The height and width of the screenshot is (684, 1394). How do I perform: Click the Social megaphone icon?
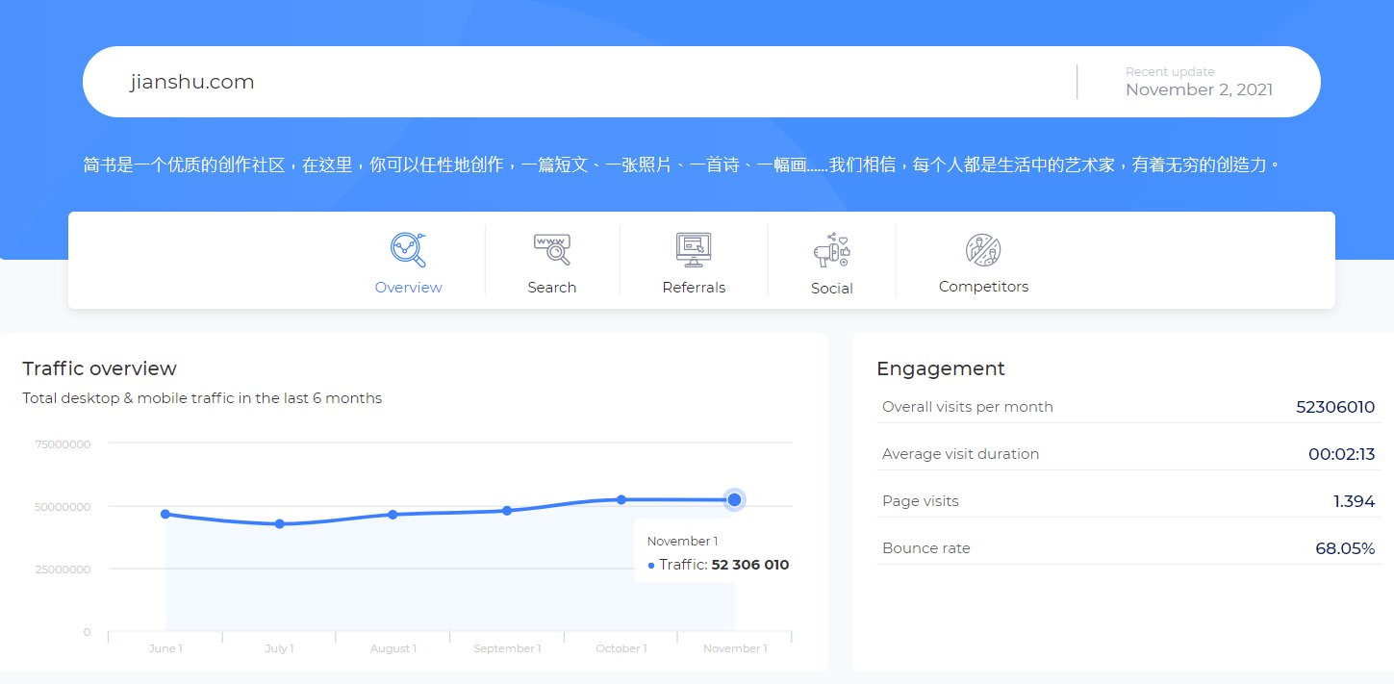(x=832, y=250)
